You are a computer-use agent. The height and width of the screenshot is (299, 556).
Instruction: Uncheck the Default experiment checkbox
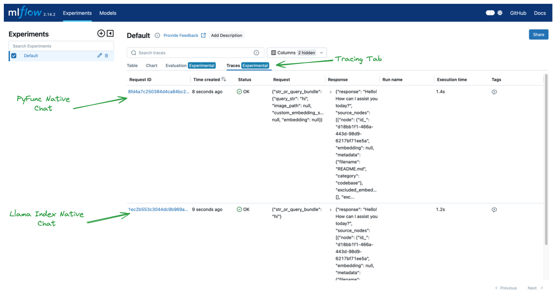tap(14, 55)
